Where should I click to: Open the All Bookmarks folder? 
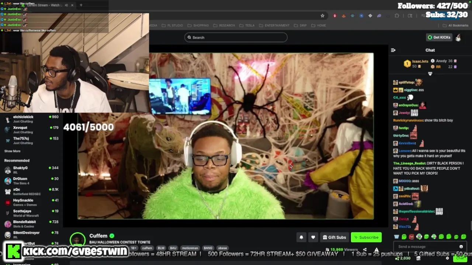coord(455,25)
